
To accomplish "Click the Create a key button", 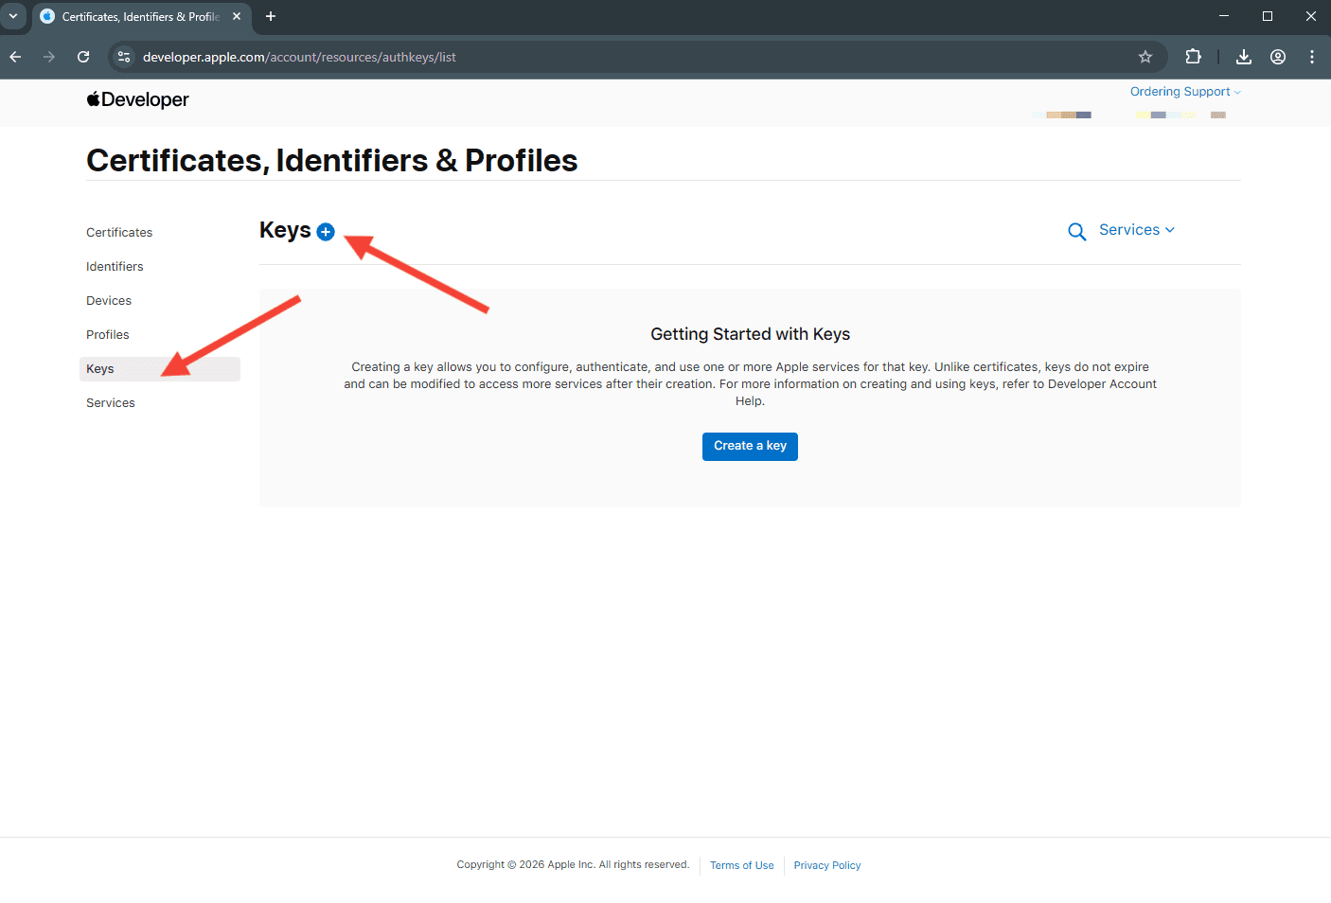I will pyautogui.click(x=750, y=447).
